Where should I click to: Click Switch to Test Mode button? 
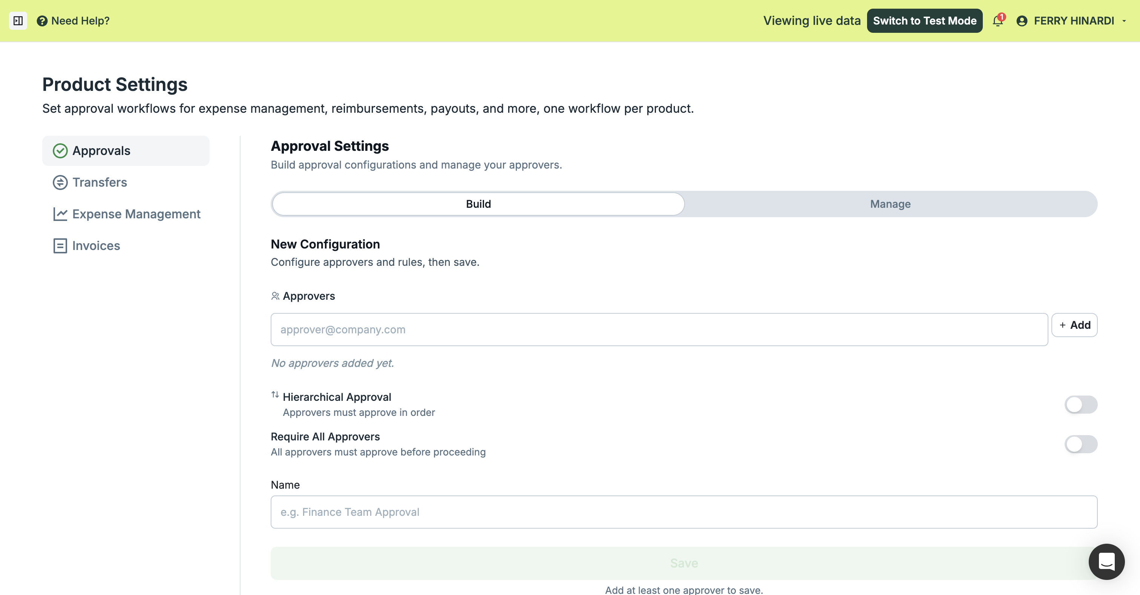pos(924,21)
